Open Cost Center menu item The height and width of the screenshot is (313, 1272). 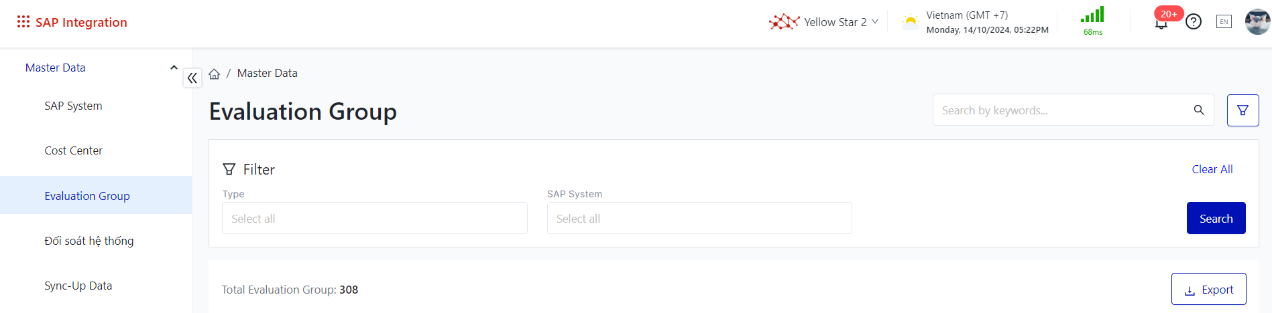tap(74, 150)
